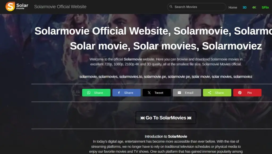
Task: Tweet the page via the Tweet button
Action: point(157,93)
